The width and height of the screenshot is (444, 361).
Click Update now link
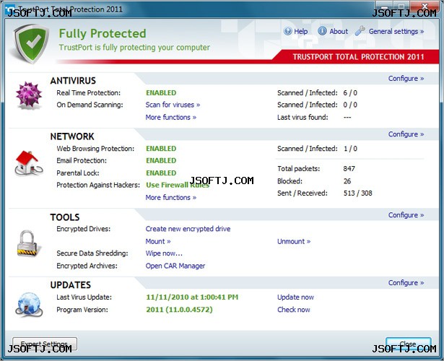[295, 297]
